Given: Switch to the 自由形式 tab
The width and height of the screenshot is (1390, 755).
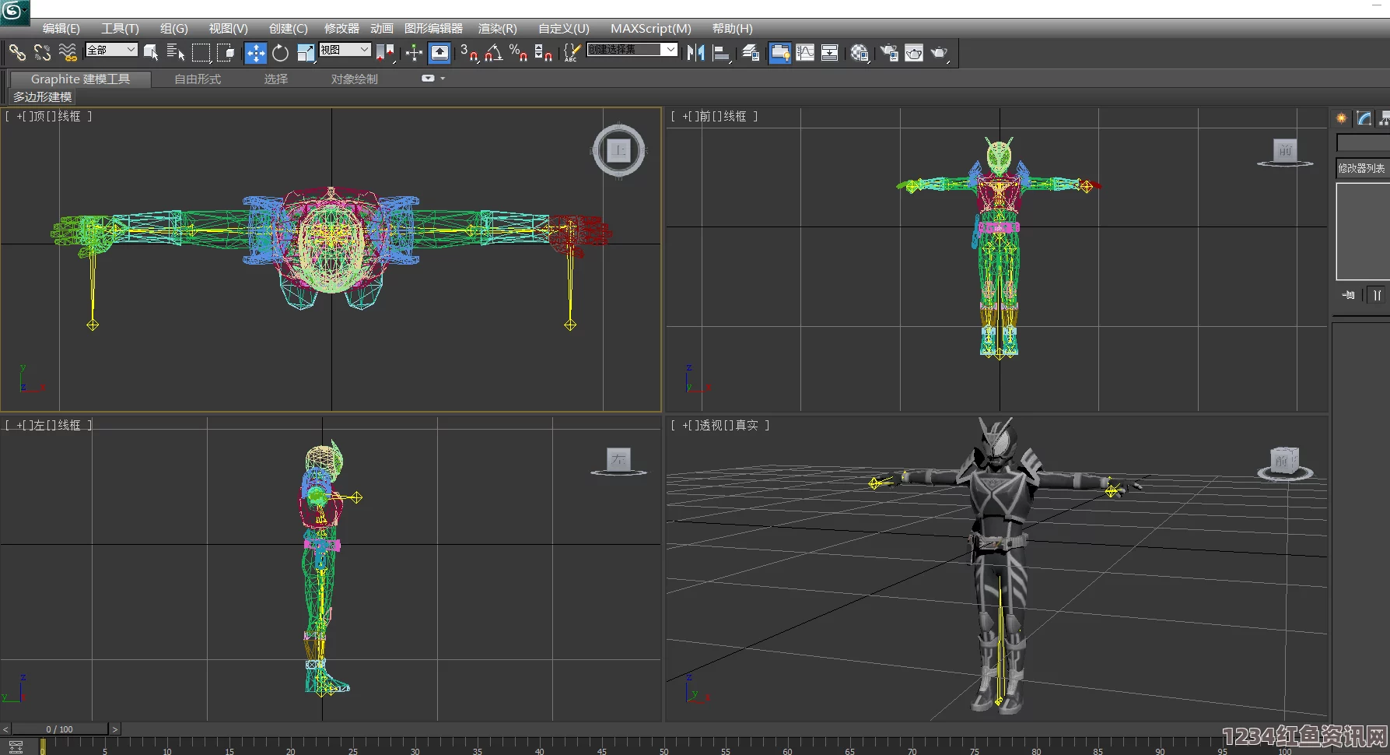Looking at the screenshot, I should tap(198, 79).
